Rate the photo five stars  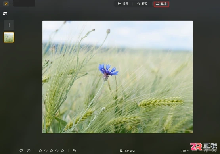[x=63, y=151]
